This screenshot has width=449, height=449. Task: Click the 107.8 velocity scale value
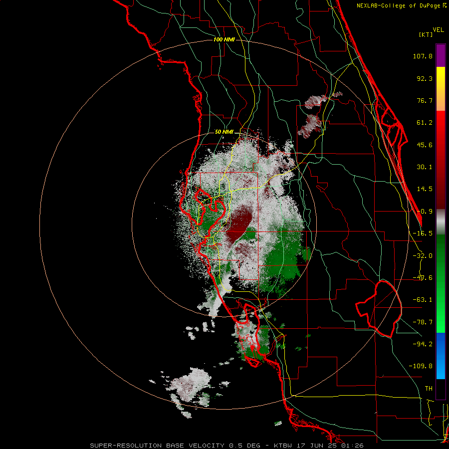pyautogui.click(x=423, y=56)
